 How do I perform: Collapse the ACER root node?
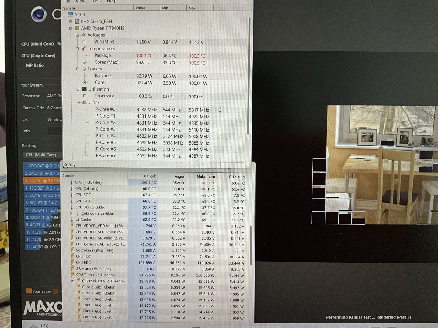click(x=64, y=15)
